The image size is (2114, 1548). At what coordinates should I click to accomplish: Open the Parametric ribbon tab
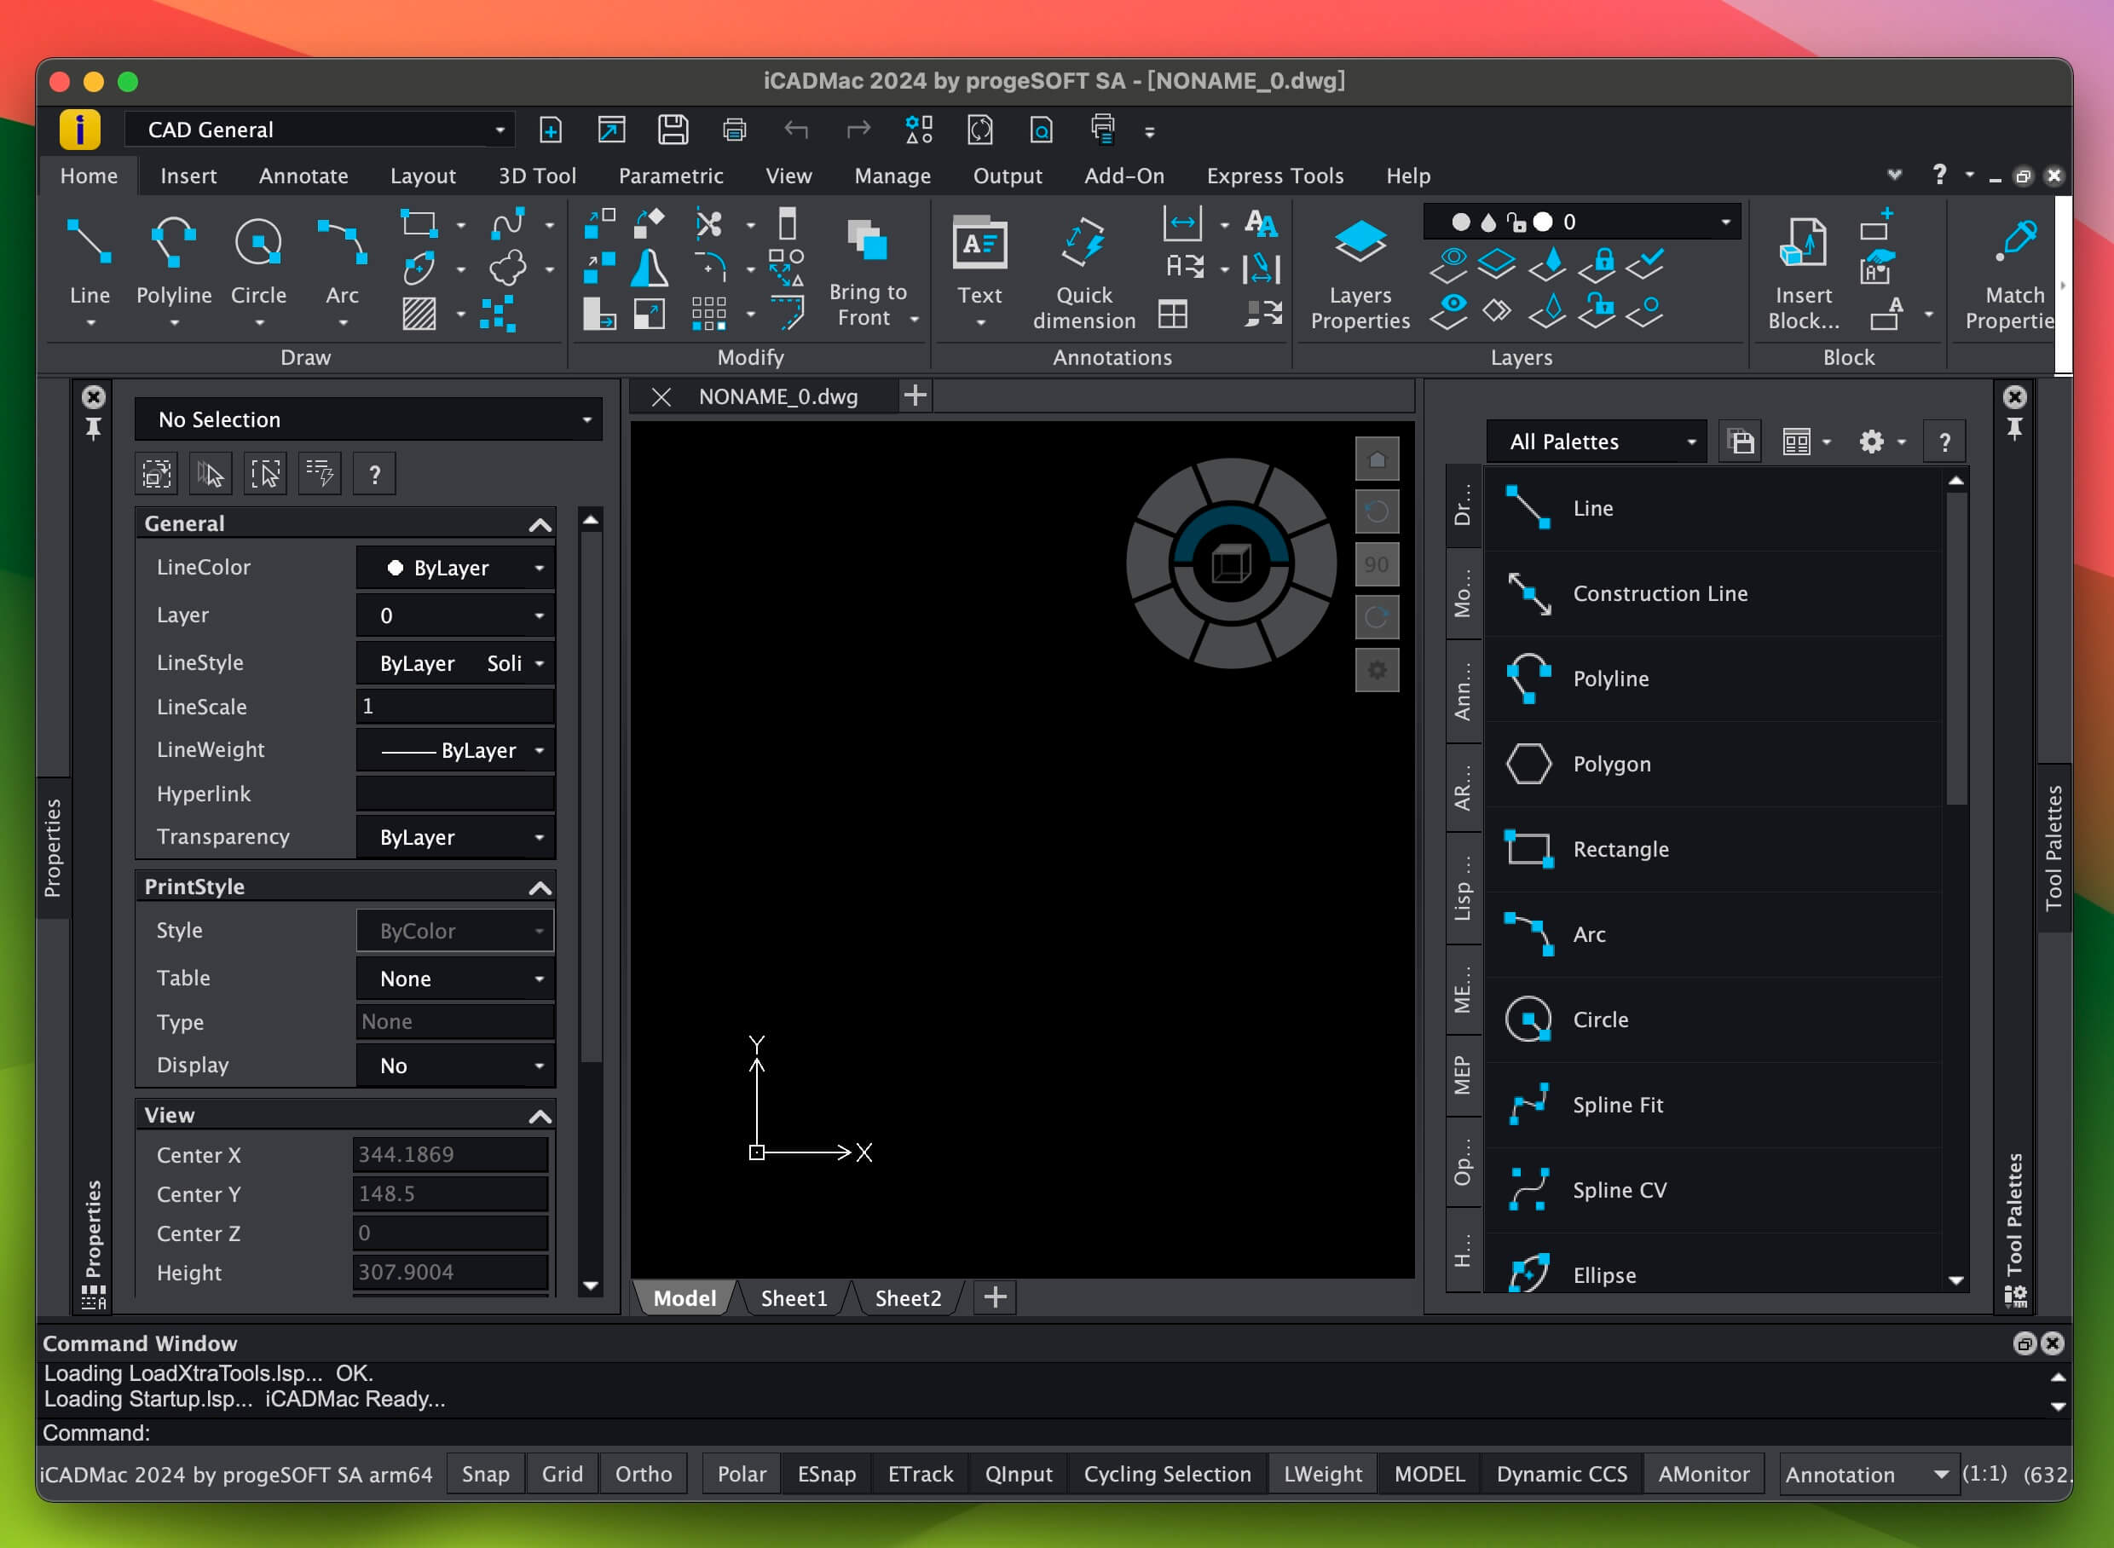click(671, 176)
